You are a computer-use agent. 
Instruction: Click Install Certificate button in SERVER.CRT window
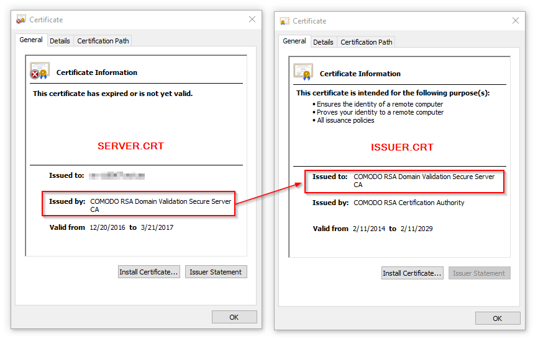(x=149, y=272)
